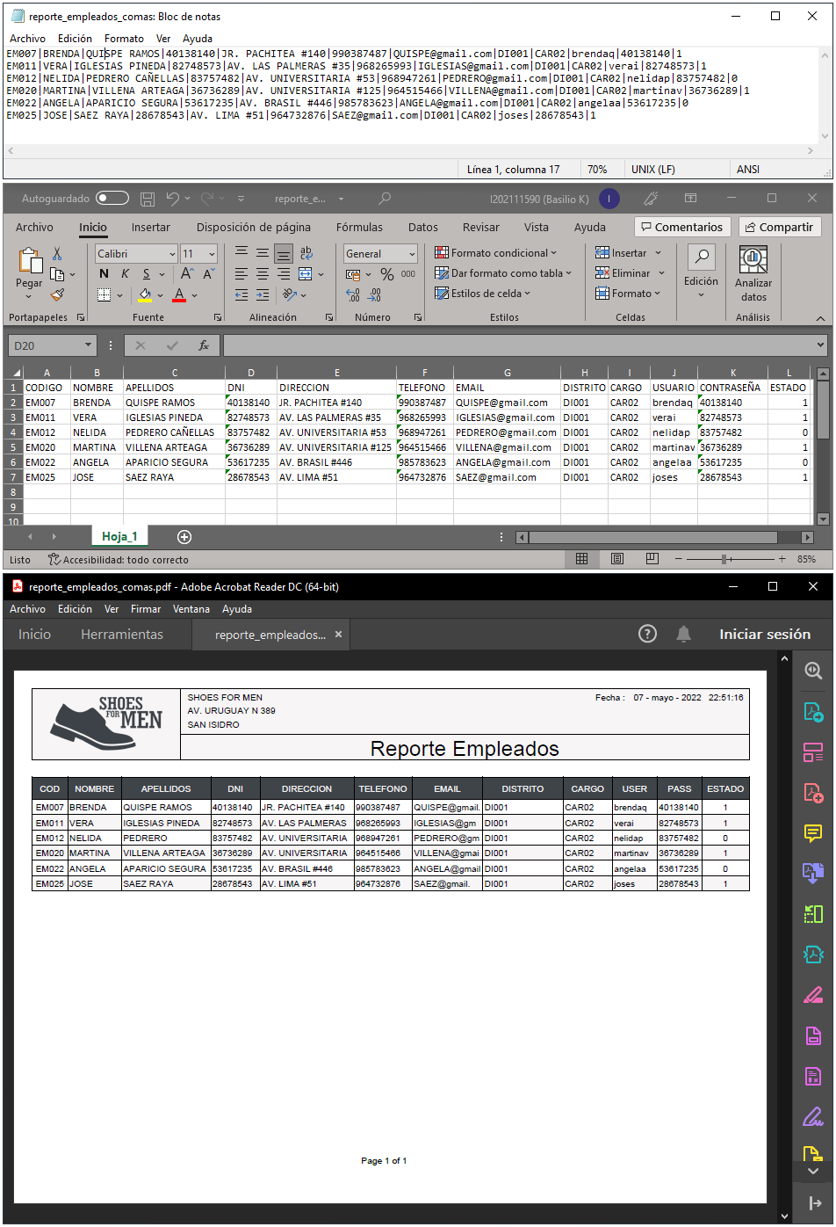Screen dimensions: 836x1227
Task: Click the Analizar datos button
Action: pos(753,274)
